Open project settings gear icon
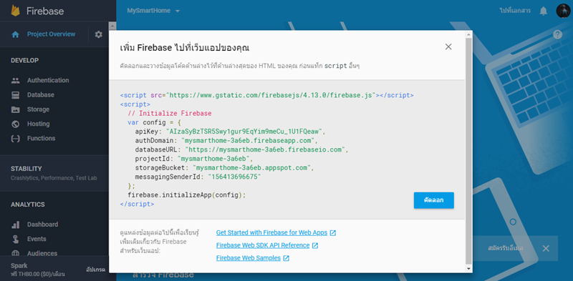 (x=99, y=34)
